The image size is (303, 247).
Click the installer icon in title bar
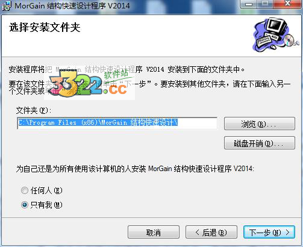coord(7,5)
